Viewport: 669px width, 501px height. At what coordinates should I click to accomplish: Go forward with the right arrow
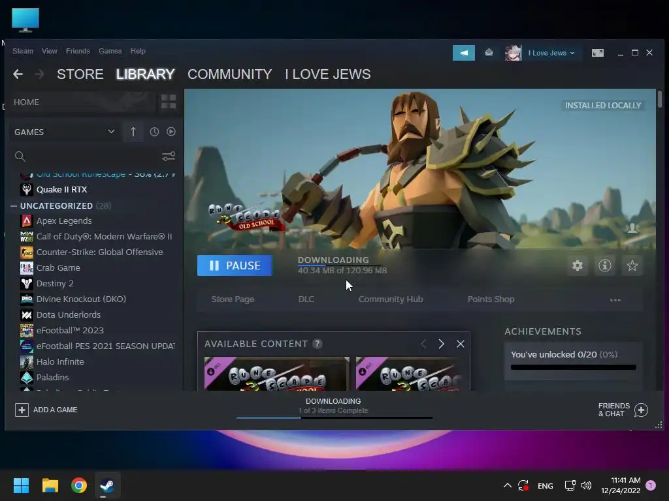[x=39, y=74]
